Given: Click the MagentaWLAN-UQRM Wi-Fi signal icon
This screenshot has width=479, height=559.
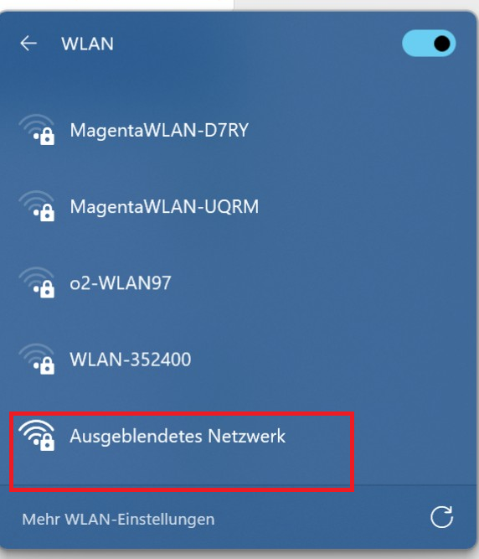Looking at the screenshot, I should 37,205.
